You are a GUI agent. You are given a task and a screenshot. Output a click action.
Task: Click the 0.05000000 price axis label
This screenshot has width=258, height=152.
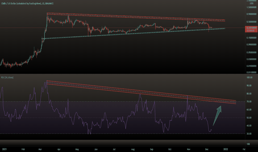tap(251, 53)
